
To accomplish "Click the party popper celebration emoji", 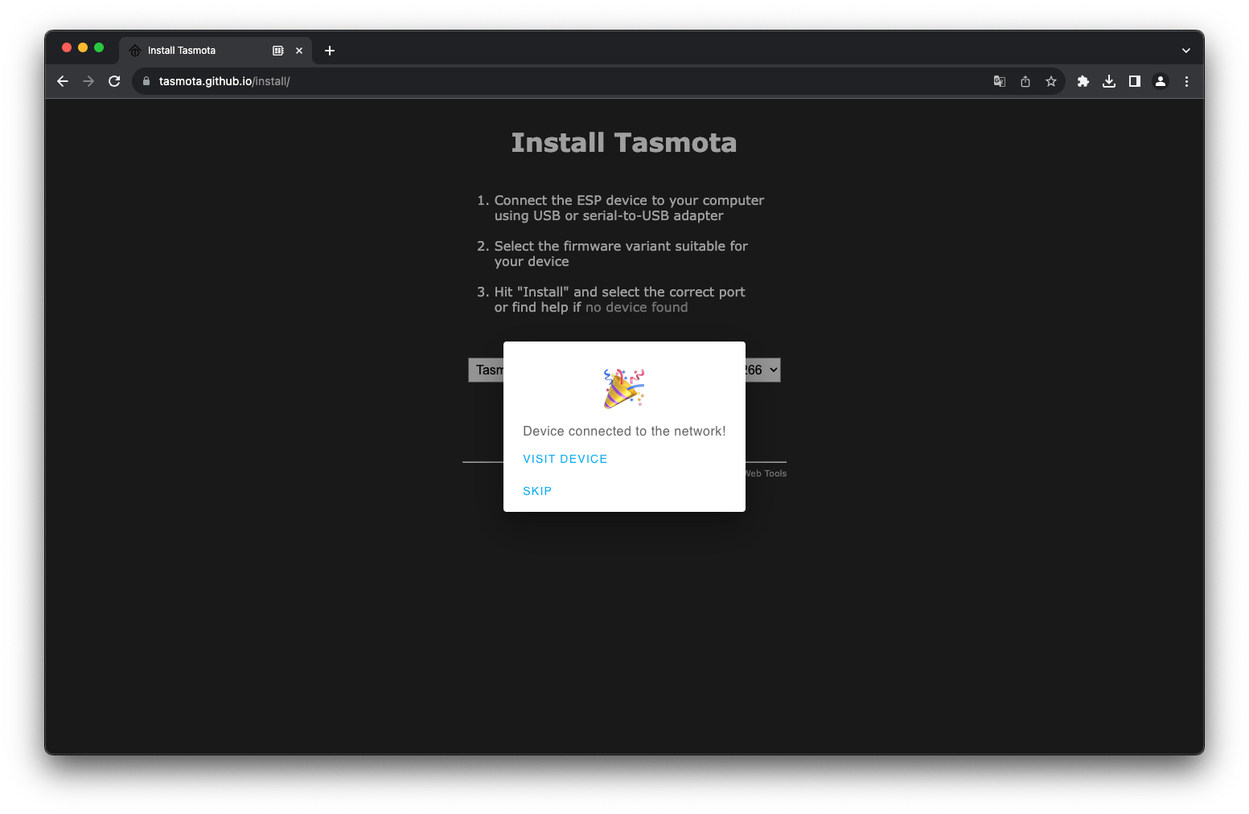I will click(x=624, y=388).
